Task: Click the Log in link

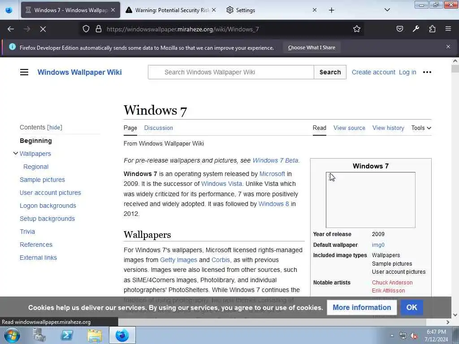Action: point(407,72)
